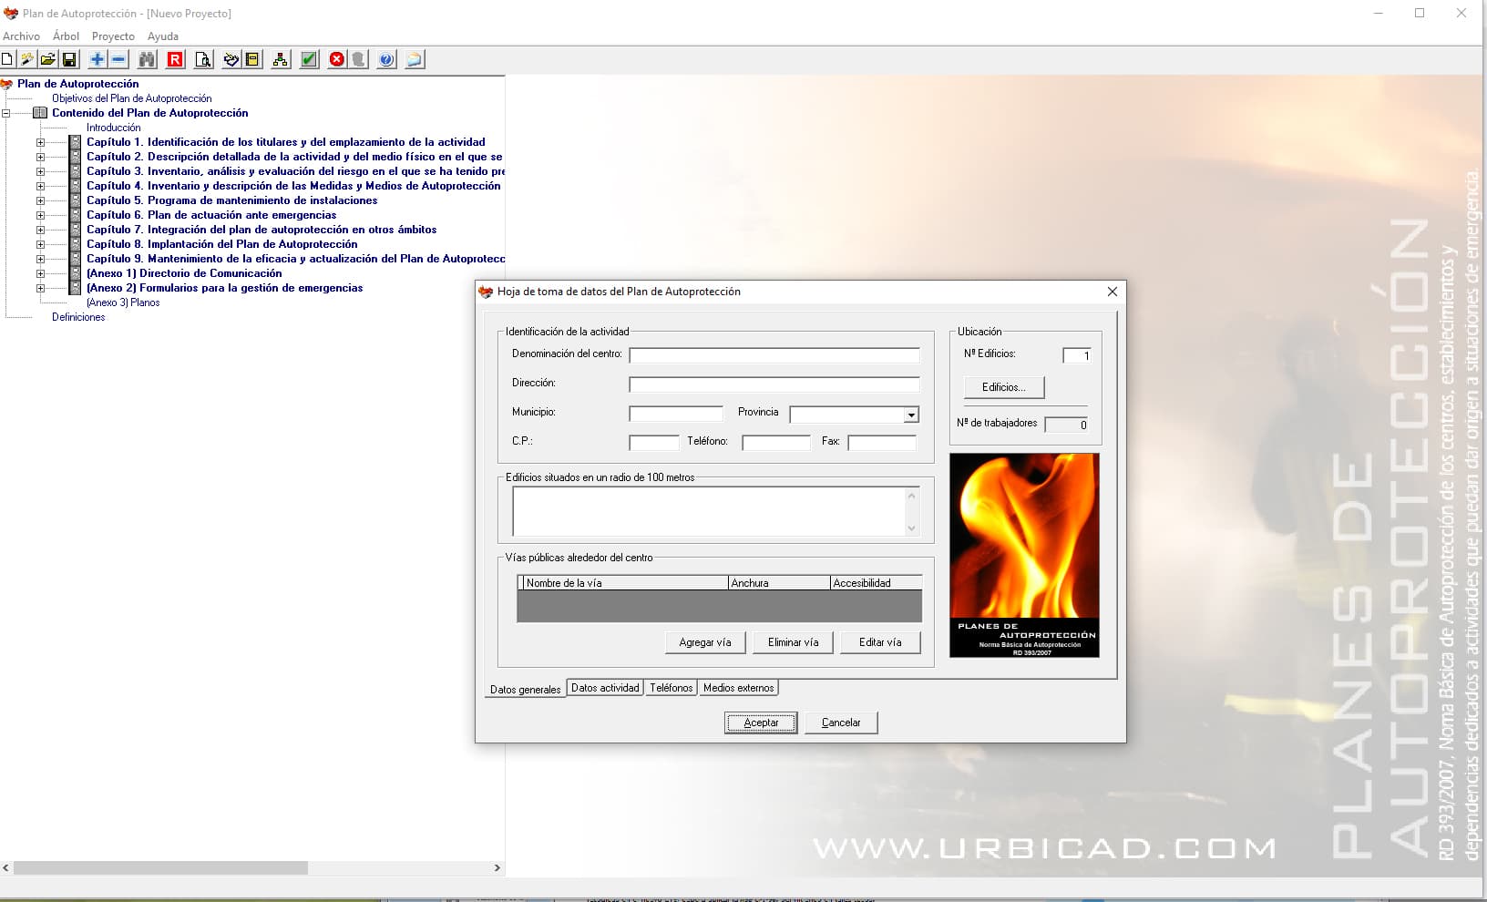Expand Capítulo 4 tree node

click(40, 186)
